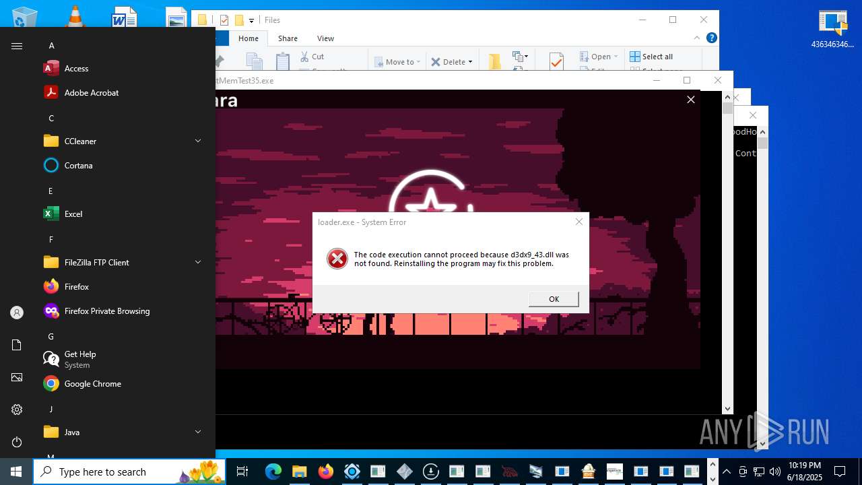Open the 436346346 desktop shortcut
862x485 pixels.
coord(832,30)
